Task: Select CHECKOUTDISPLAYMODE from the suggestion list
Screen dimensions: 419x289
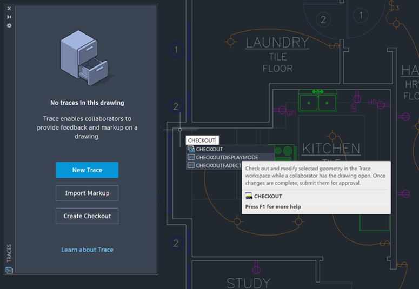Action: point(230,157)
